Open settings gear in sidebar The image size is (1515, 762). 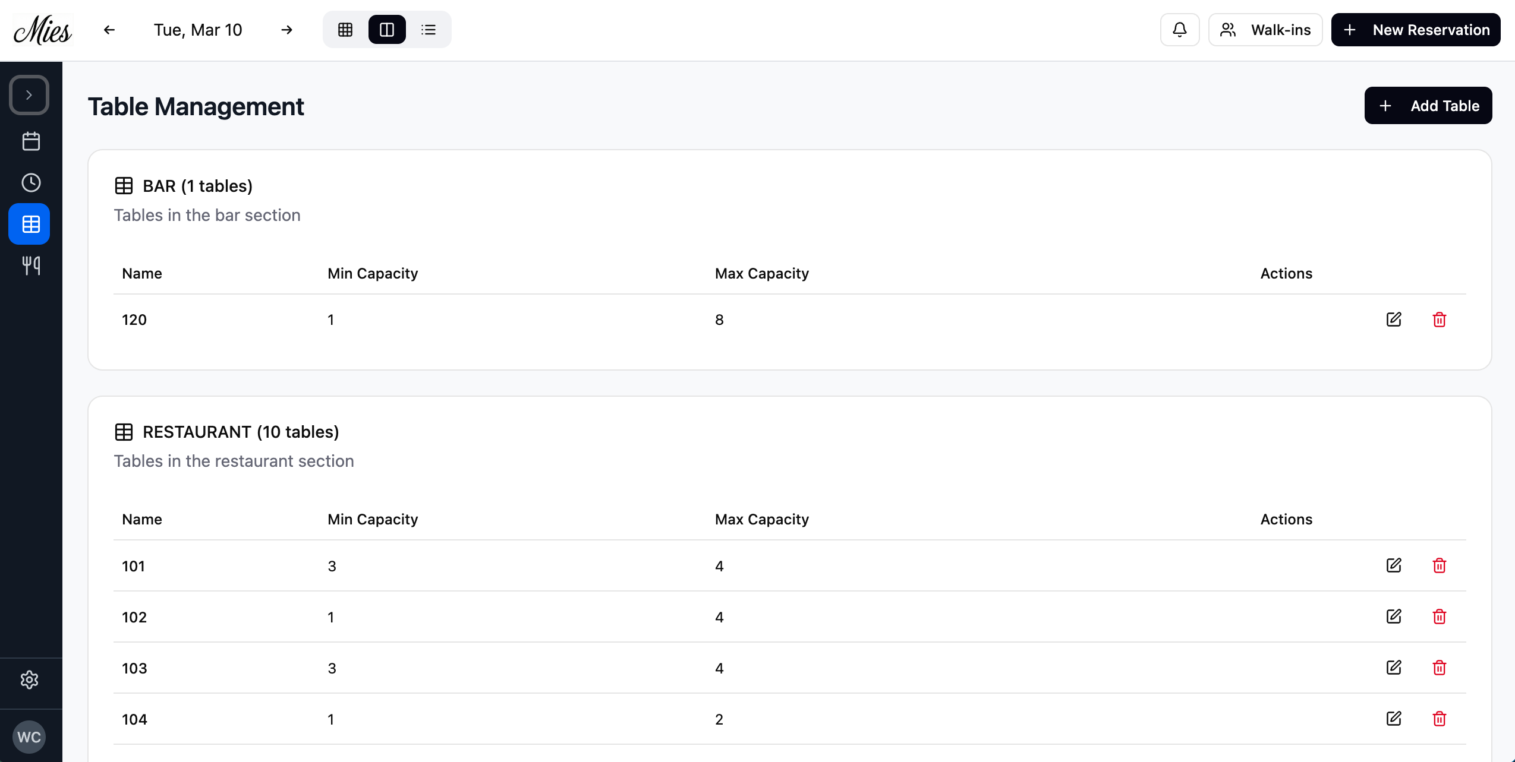click(x=29, y=680)
